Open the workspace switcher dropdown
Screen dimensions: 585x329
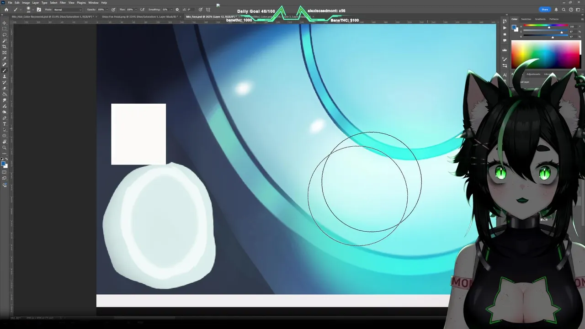(x=578, y=10)
